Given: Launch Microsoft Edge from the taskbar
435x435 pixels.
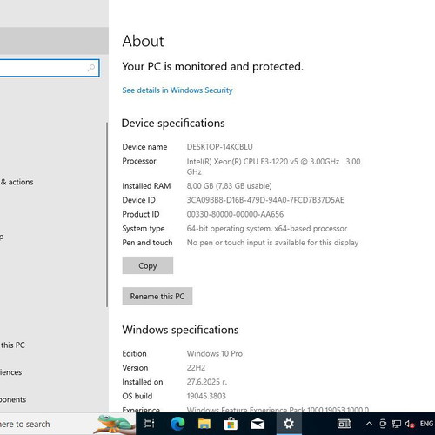Looking at the screenshot, I should (177, 424).
